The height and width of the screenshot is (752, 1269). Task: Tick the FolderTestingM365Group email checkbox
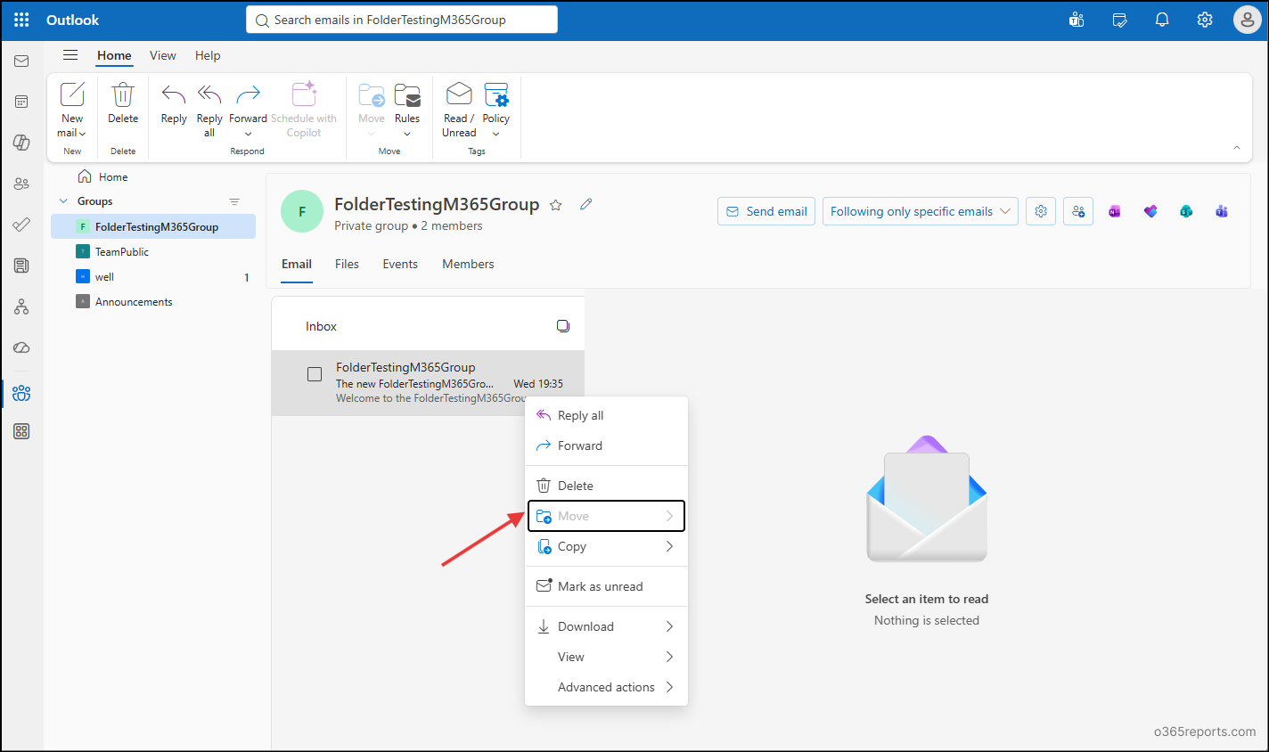[x=315, y=374]
